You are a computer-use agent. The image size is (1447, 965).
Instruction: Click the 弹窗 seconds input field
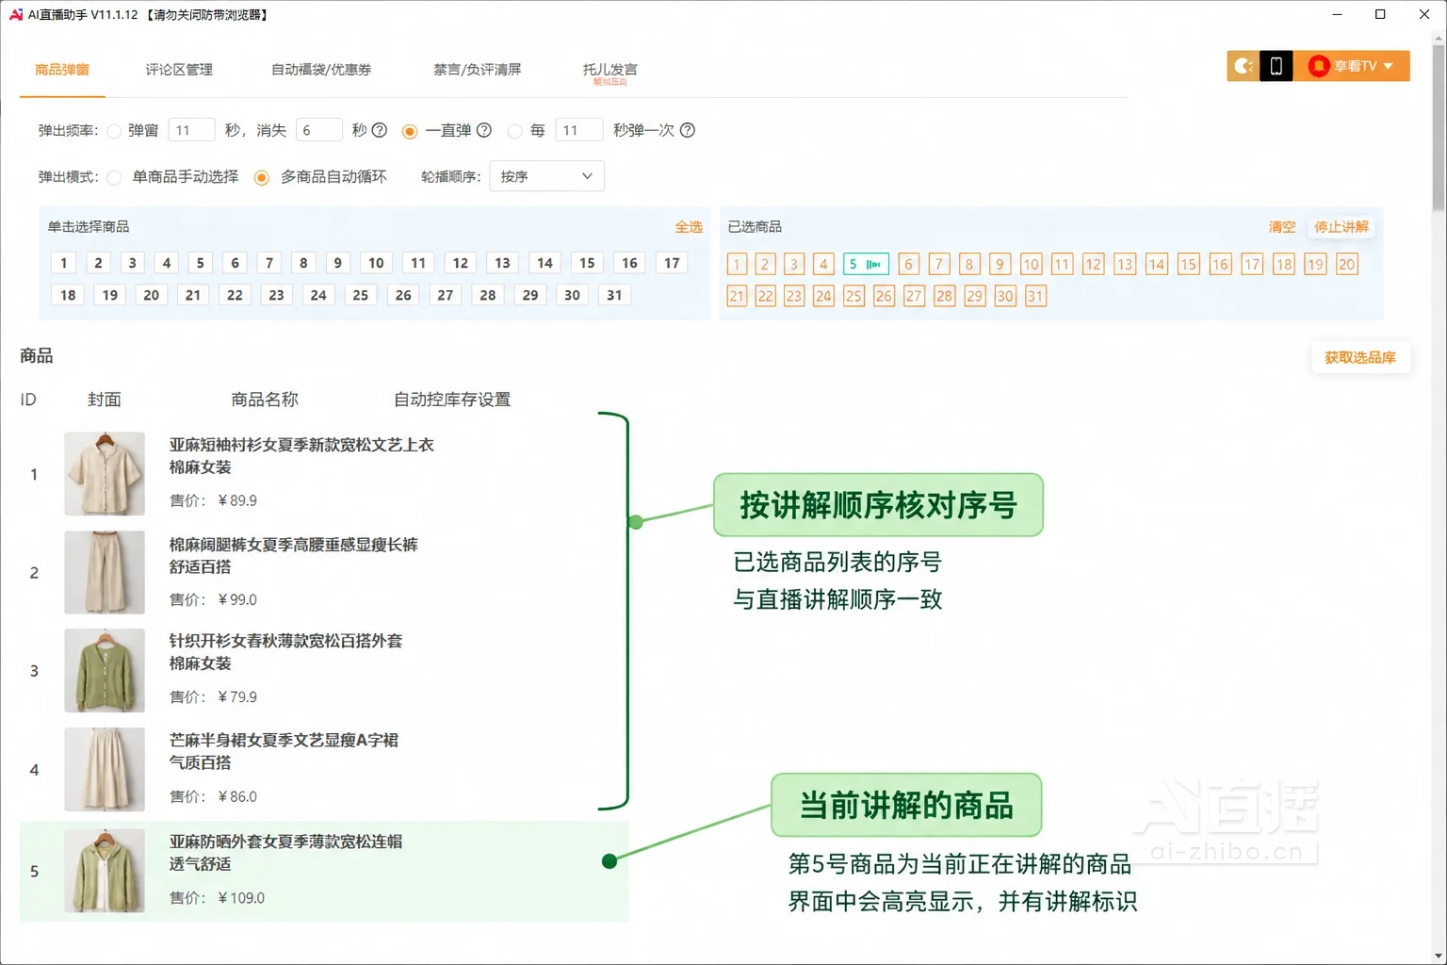pyautogui.click(x=191, y=130)
